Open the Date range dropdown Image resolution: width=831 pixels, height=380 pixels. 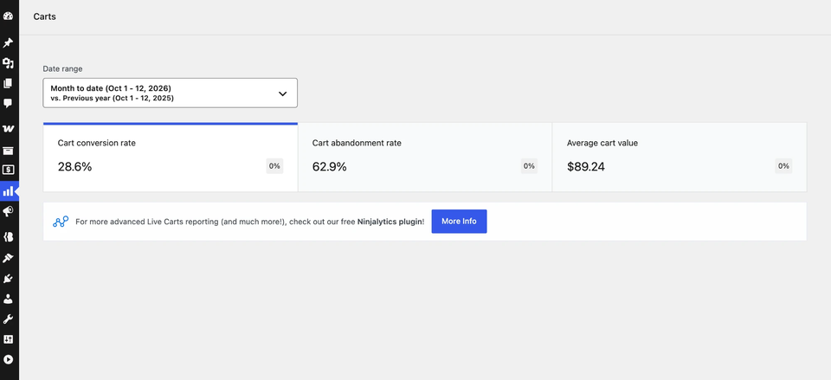coord(171,93)
